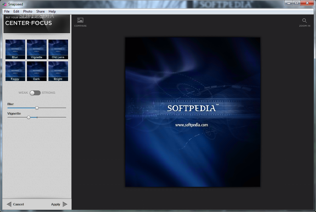The image size is (316, 212).
Task: Click the Blur slider handle
Action: pos(37,108)
